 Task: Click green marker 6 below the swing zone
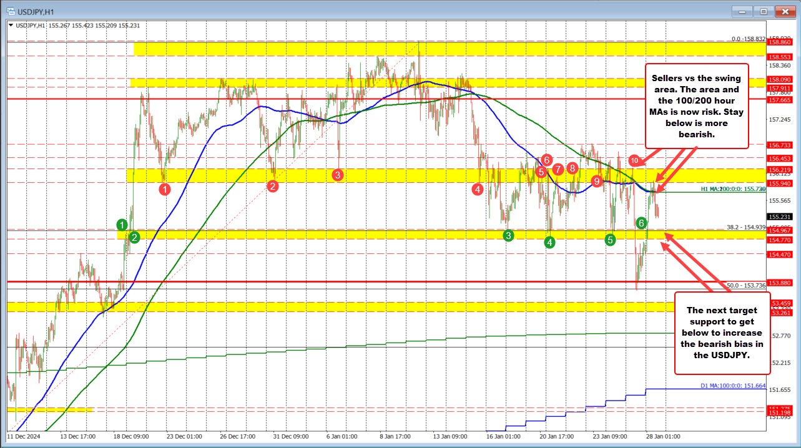click(x=641, y=222)
